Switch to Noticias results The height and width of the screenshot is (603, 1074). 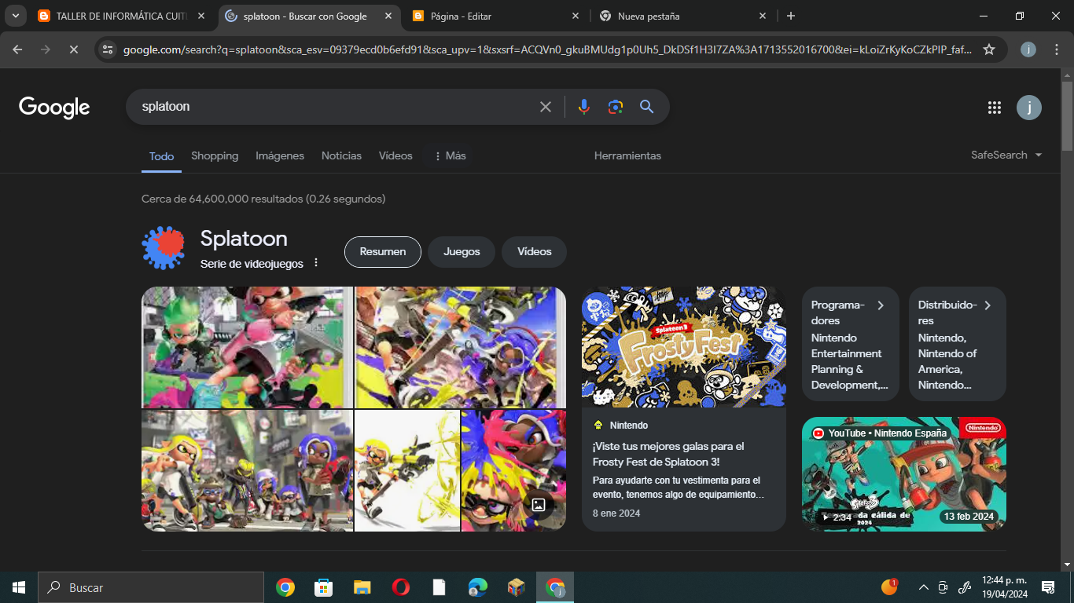tap(341, 155)
